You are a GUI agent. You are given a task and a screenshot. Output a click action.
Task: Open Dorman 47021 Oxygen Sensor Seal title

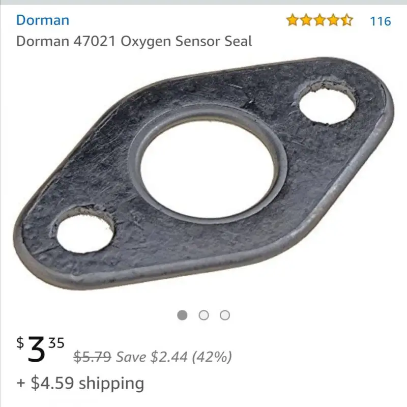134,42
